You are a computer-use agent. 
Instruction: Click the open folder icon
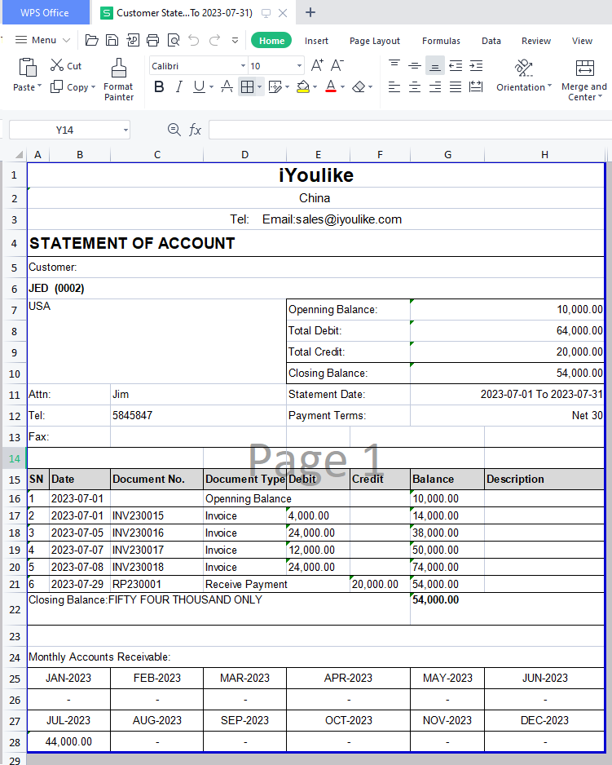(x=92, y=40)
